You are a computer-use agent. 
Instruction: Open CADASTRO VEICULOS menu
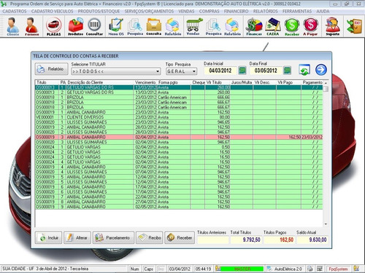pos(52,12)
